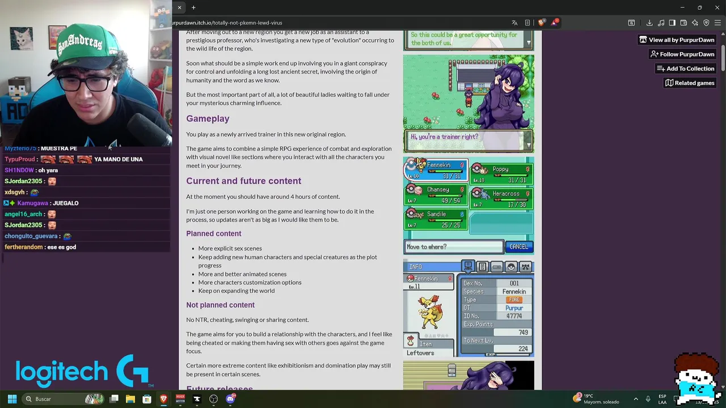Open Brave Rewards triangle icon
Screen dimensions: 726x408
[555, 23]
